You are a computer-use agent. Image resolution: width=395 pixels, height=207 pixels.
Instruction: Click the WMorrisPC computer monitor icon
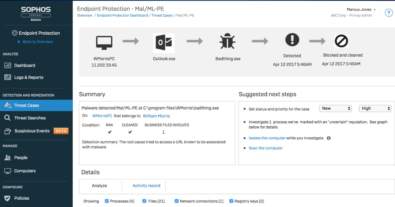[104, 42]
